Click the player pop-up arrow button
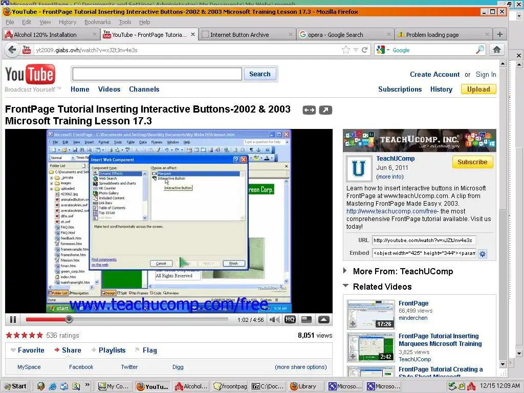Viewport: 524px width, 393px height. (323, 319)
